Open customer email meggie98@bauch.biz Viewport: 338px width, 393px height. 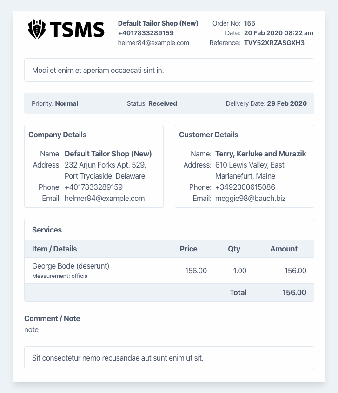pyautogui.click(x=250, y=198)
